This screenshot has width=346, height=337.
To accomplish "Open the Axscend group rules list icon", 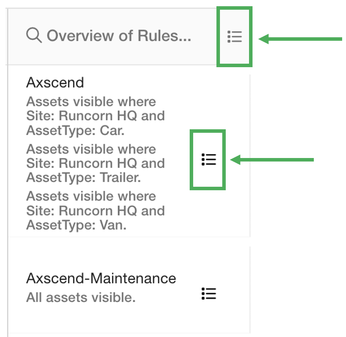I will 208,160.
